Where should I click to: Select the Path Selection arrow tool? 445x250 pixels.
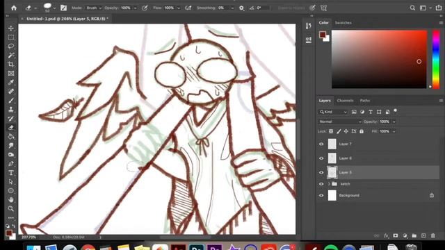[x=11, y=182]
